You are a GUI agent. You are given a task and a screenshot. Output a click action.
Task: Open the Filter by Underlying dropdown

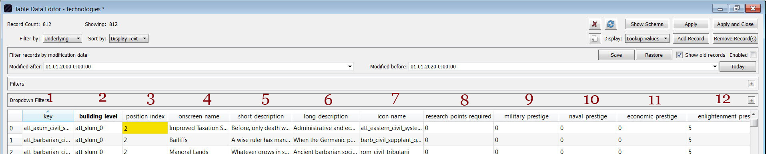tap(62, 38)
